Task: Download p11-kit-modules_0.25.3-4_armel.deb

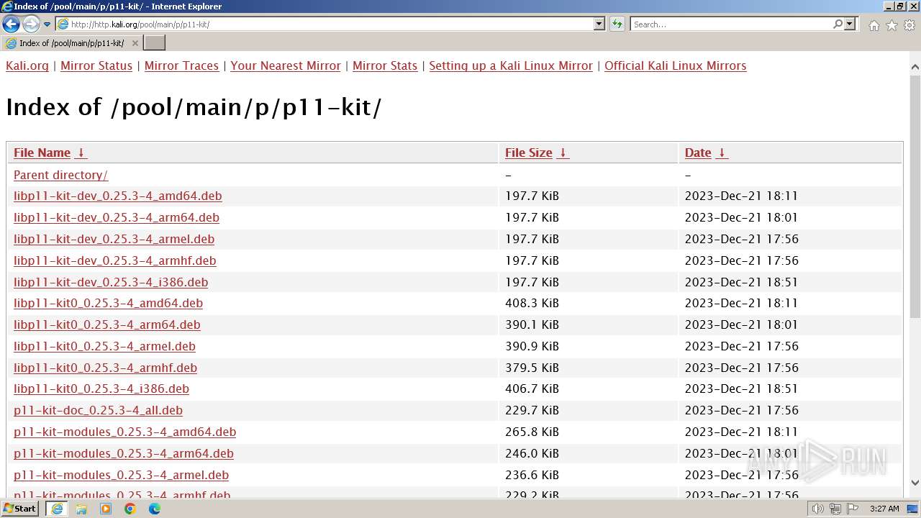Action: [x=121, y=475]
